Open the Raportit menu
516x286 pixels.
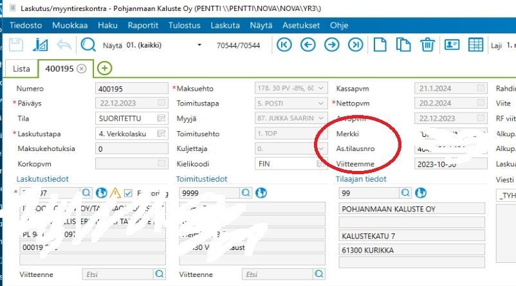click(143, 25)
